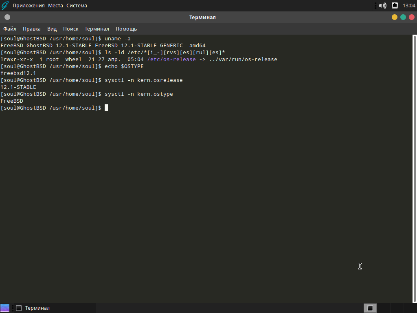This screenshot has width=417, height=313.
Task: Maximize terminal with the green button
Action: pos(403,17)
